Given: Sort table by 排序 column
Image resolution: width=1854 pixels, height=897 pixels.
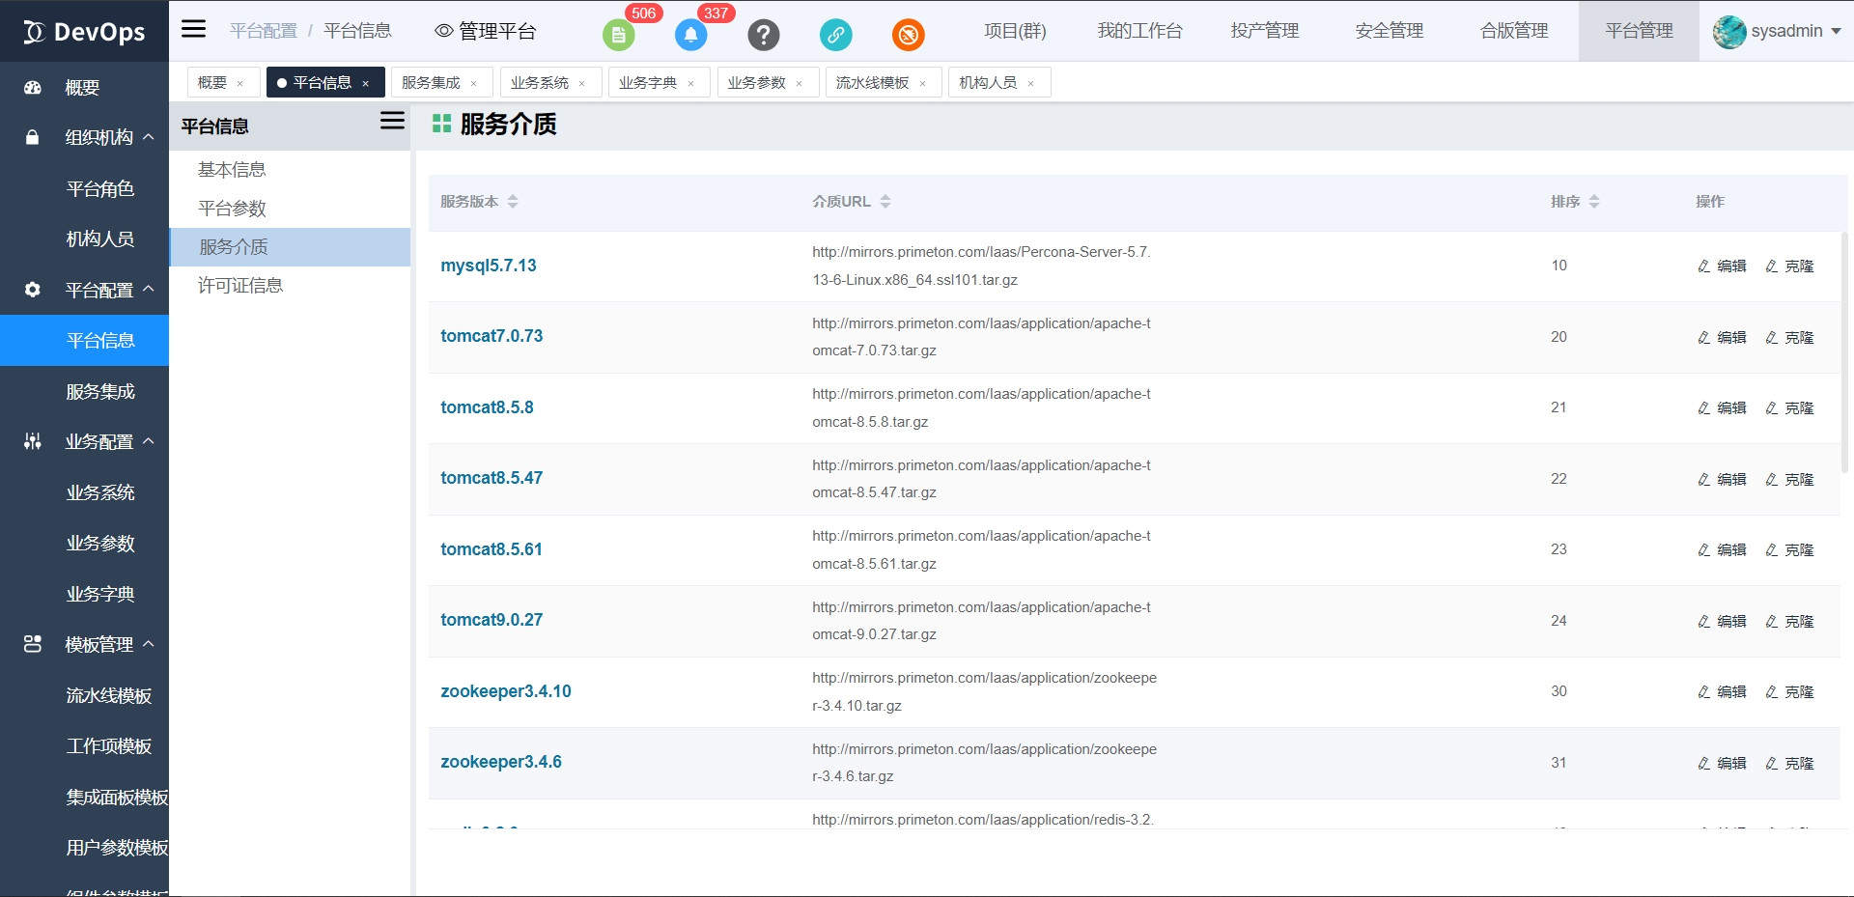Looking at the screenshot, I should point(1594,202).
